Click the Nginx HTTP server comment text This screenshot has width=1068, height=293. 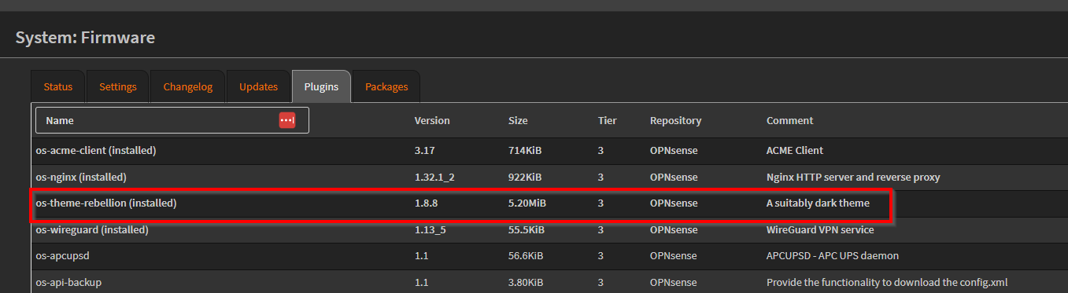click(x=853, y=177)
